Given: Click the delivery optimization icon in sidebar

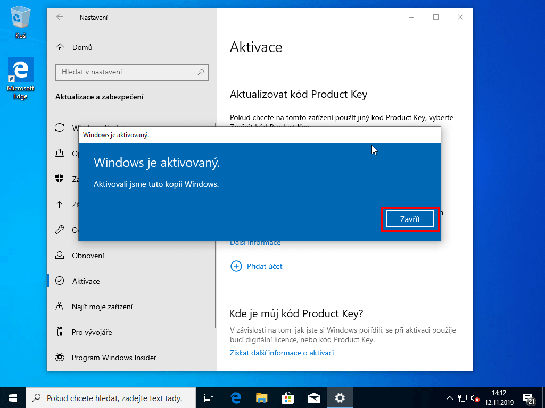Looking at the screenshot, I should pos(60,153).
